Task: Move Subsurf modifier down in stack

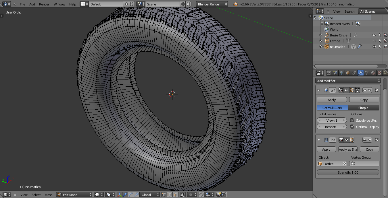Action: [x=370, y=90]
